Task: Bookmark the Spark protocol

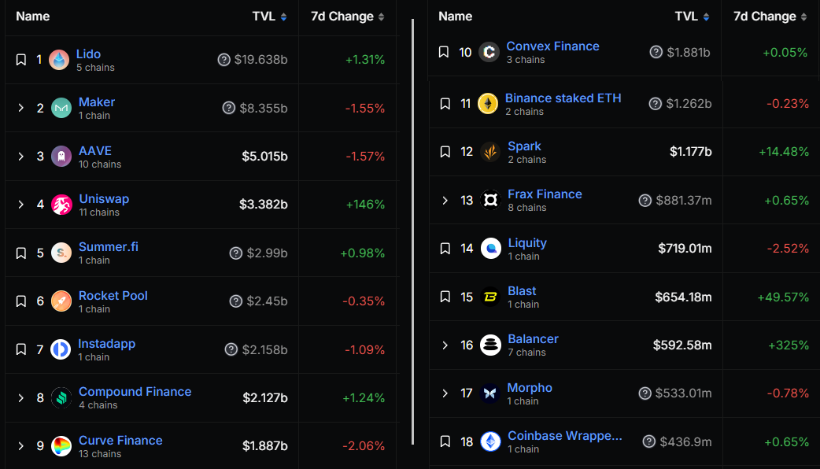Action: (x=445, y=152)
